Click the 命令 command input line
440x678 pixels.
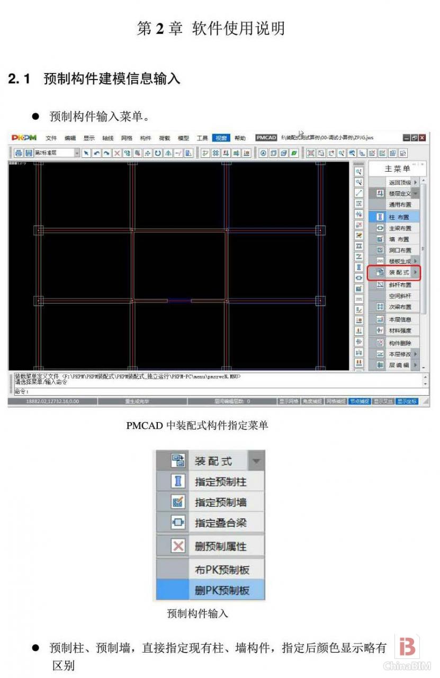point(212,391)
